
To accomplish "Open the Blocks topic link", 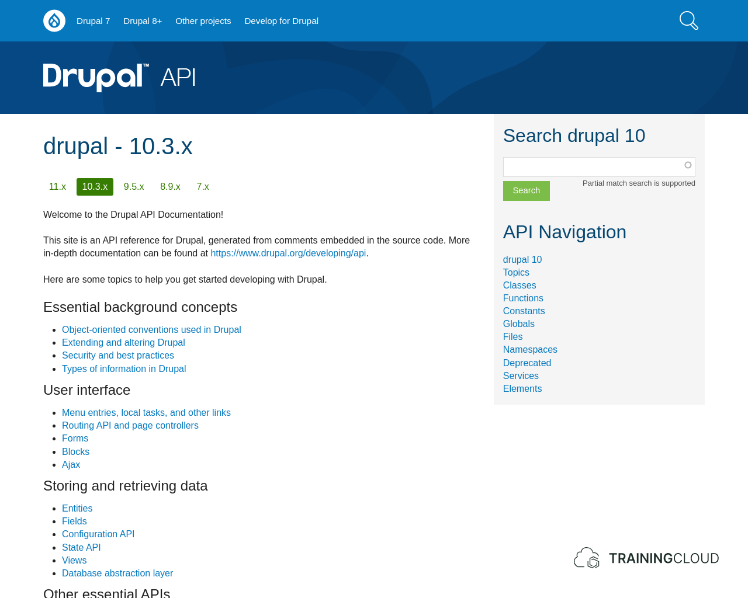I will pyautogui.click(x=75, y=452).
